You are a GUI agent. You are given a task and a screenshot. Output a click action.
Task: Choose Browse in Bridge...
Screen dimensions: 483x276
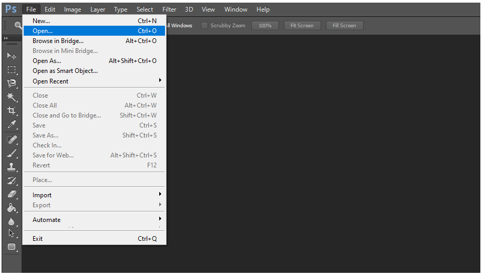coord(94,41)
